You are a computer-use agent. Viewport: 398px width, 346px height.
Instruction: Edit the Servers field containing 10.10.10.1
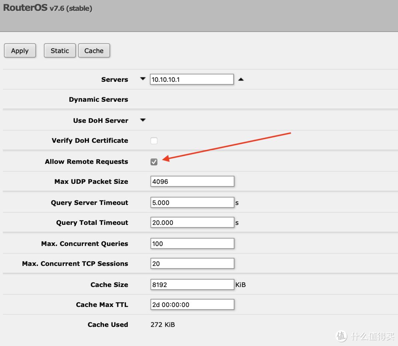pos(192,80)
